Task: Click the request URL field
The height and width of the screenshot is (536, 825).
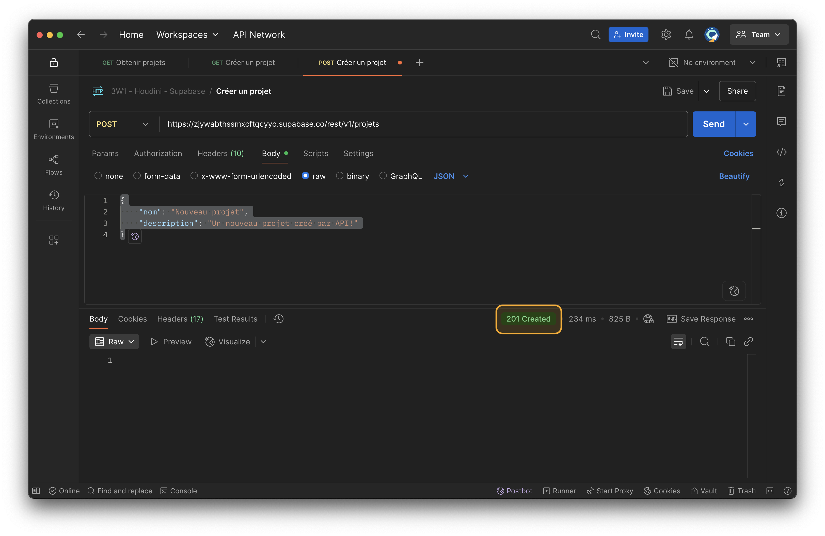Action: tap(424, 124)
